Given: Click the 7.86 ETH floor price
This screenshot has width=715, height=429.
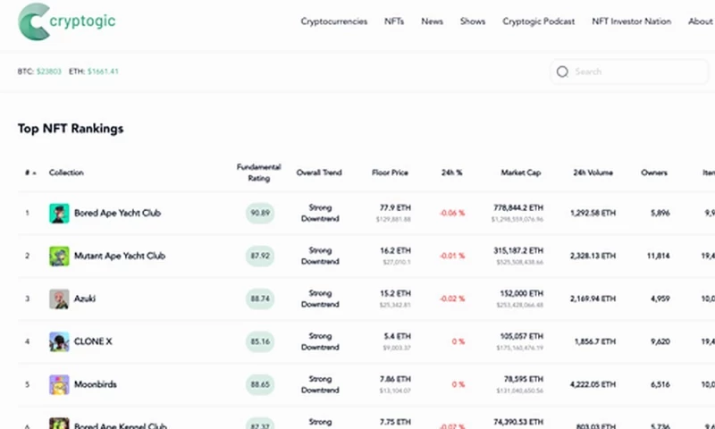Looking at the screenshot, I should click(395, 379).
